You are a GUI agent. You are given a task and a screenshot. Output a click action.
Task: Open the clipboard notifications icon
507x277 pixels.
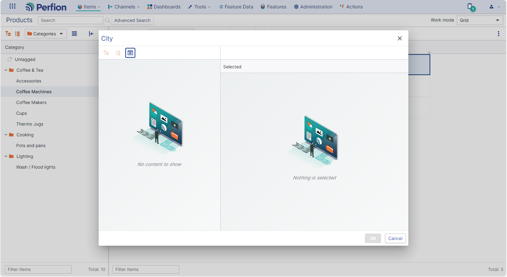[471, 7]
